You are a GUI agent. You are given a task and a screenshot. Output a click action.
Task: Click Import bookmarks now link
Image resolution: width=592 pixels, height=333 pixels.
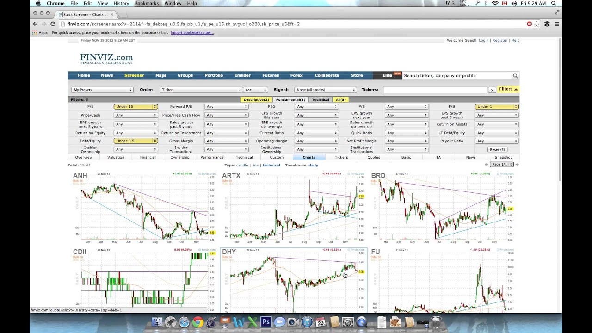192,33
